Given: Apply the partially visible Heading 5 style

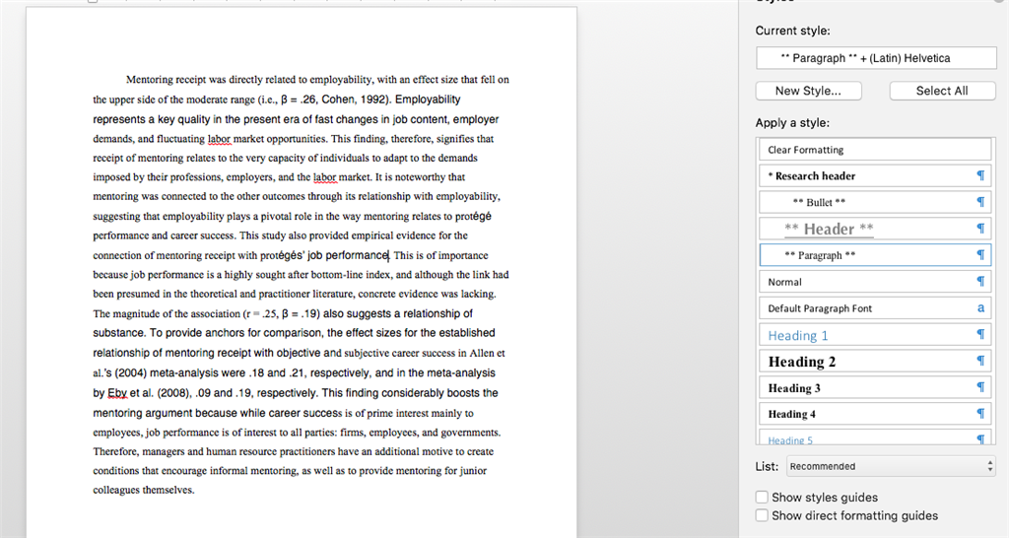Looking at the screenshot, I should (875, 437).
